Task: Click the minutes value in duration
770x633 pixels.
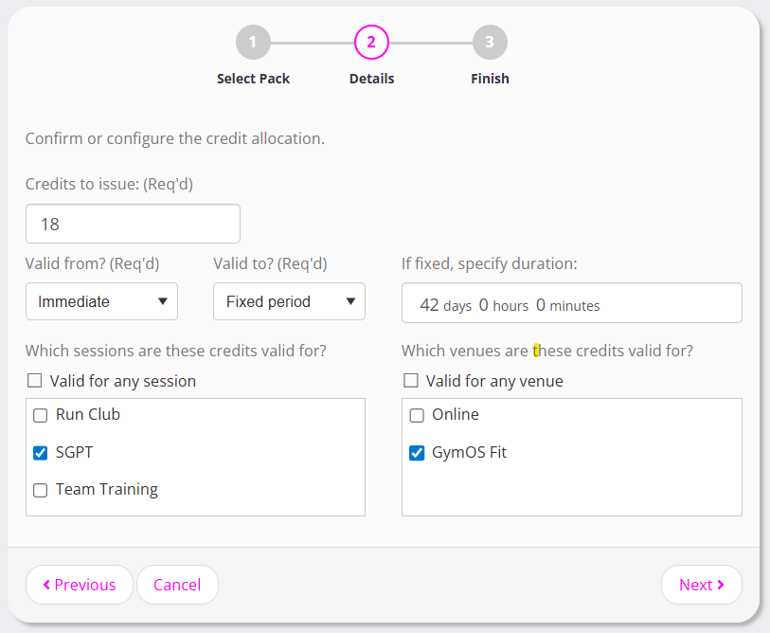Action: tap(541, 305)
